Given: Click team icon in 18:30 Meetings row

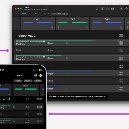Looking at the screenshot, I should (44, 42).
